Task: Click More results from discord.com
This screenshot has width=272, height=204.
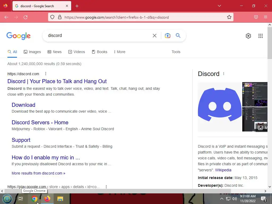Action: [38, 173]
